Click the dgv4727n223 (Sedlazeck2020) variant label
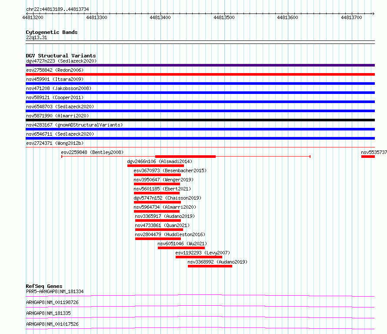Image resolution: width=387 pixels, height=334 pixels. (x=61, y=61)
